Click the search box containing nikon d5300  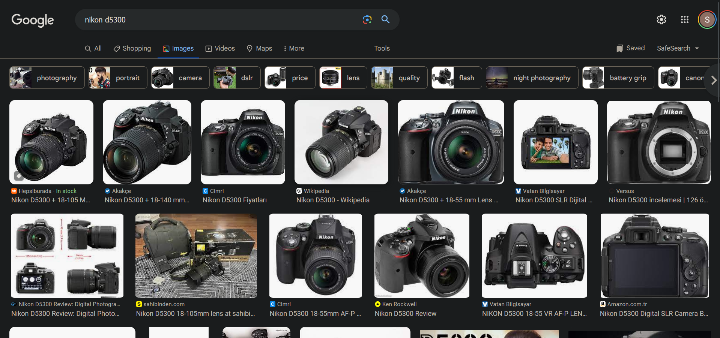pos(218,20)
